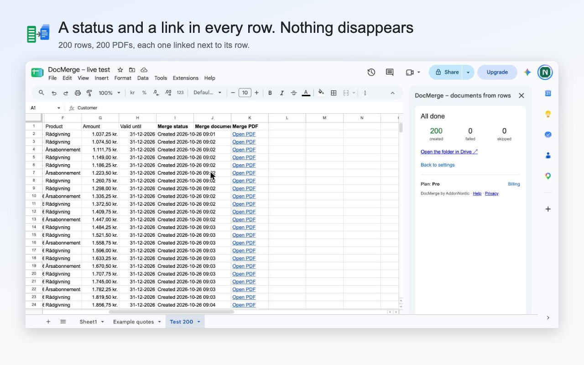Open the folder in Drive link
Viewport: 584px width, 365px height.
(x=449, y=152)
